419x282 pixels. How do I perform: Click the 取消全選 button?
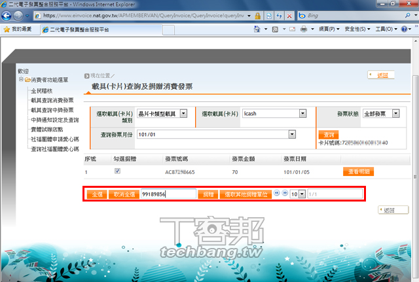124,194
